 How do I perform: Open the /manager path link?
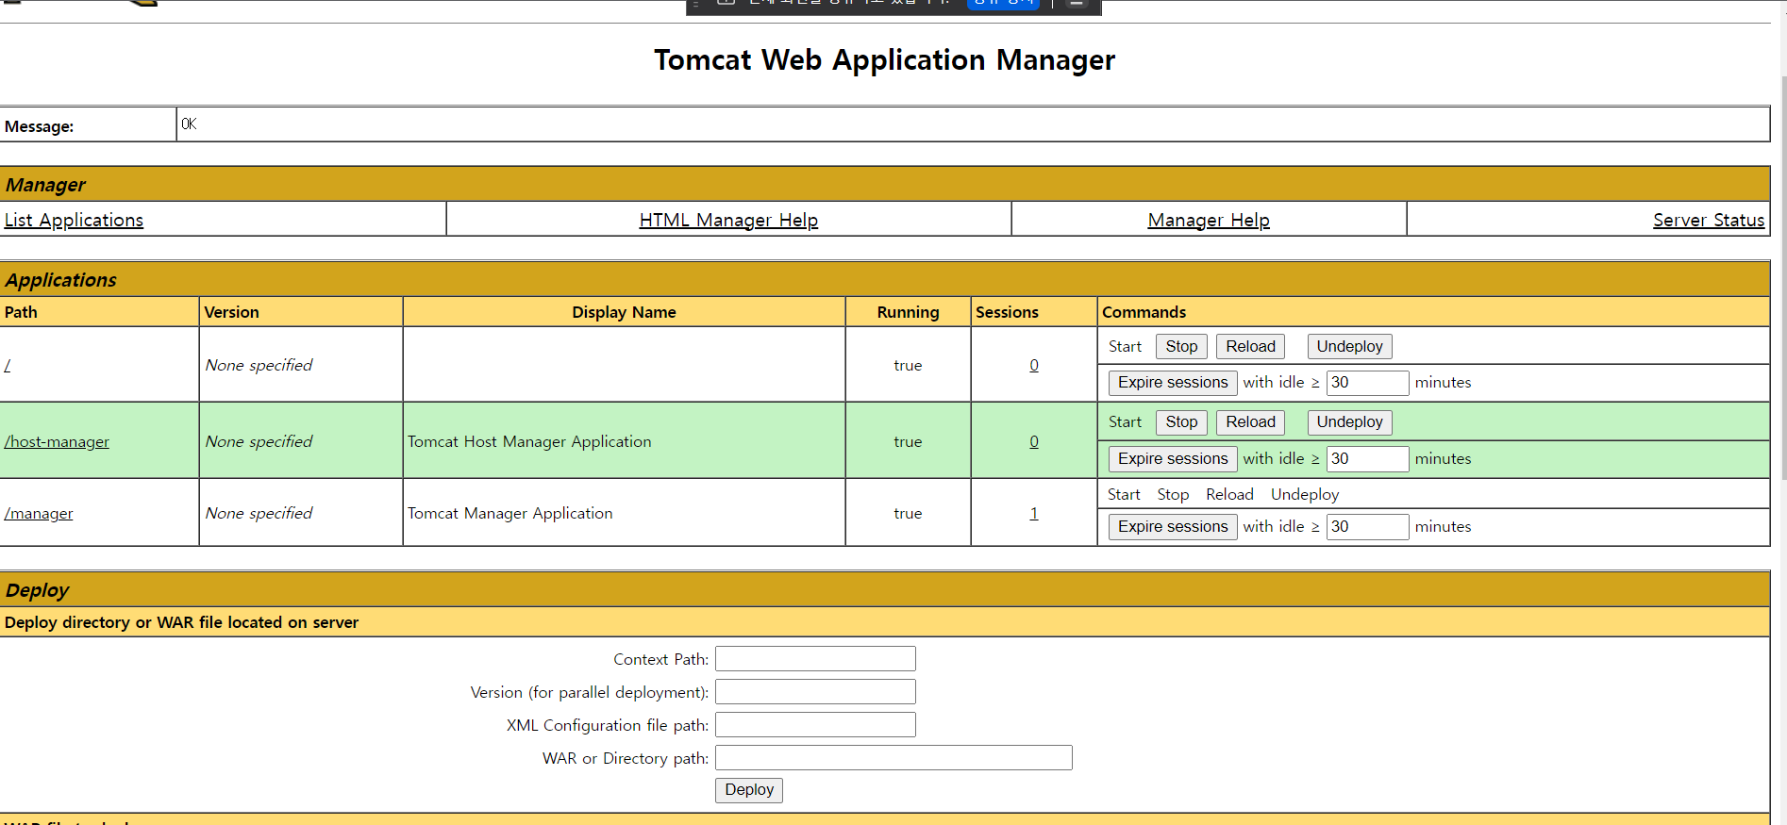(39, 513)
